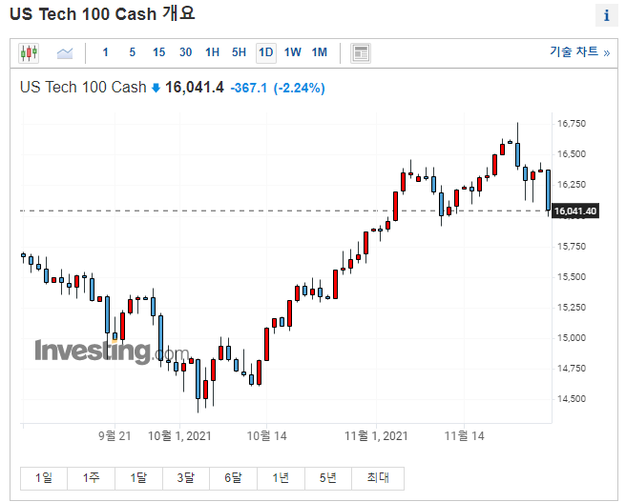Click the 14,500 axis value
The width and height of the screenshot is (626, 502).
(572, 399)
